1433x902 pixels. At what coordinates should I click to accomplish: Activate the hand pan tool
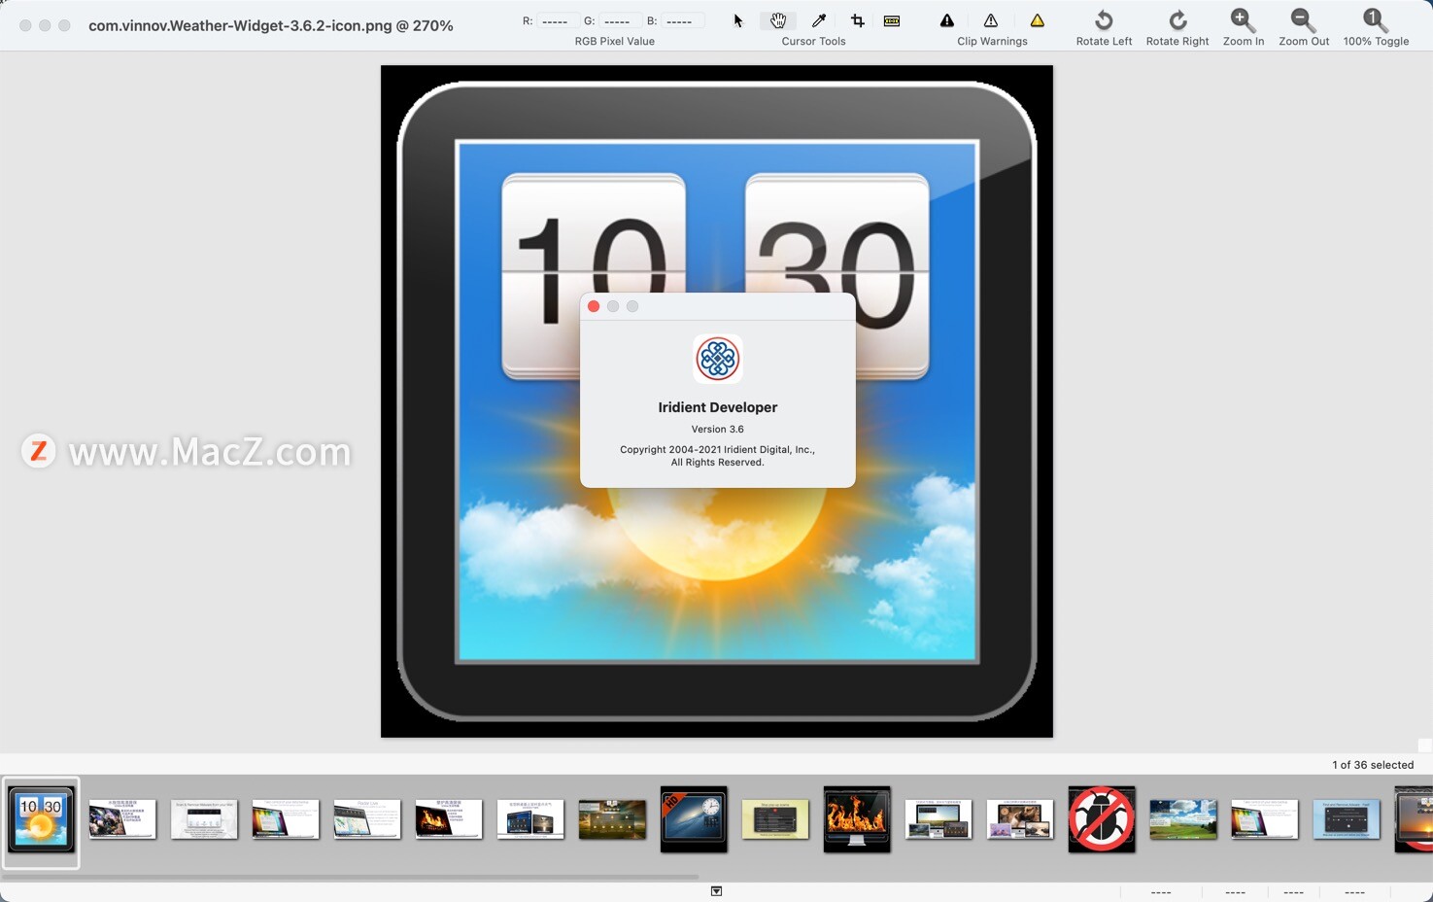(778, 20)
